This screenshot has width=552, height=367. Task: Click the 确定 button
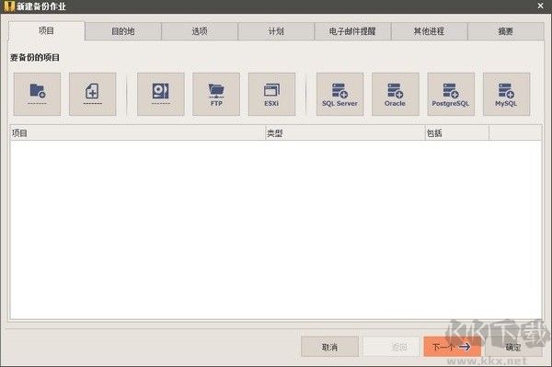click(513, 347)
